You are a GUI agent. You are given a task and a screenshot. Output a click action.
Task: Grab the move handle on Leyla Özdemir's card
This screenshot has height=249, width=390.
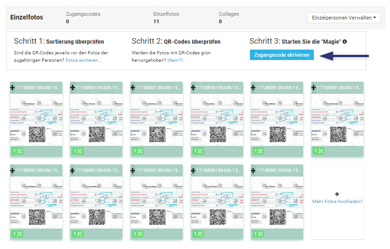pyautogui.click(x=12, y=170)
